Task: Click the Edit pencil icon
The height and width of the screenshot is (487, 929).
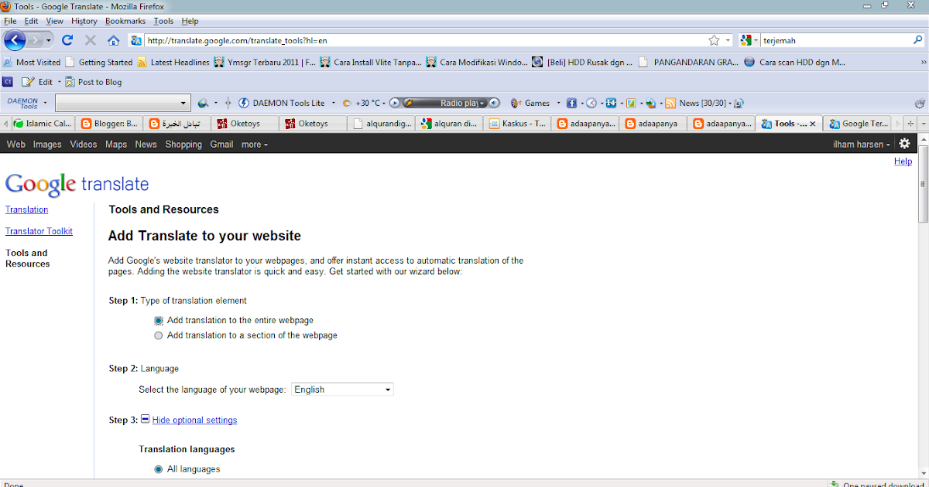Action: [29, 81]
